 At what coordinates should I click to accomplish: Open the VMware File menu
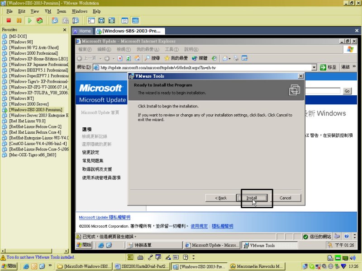(10, 11)
